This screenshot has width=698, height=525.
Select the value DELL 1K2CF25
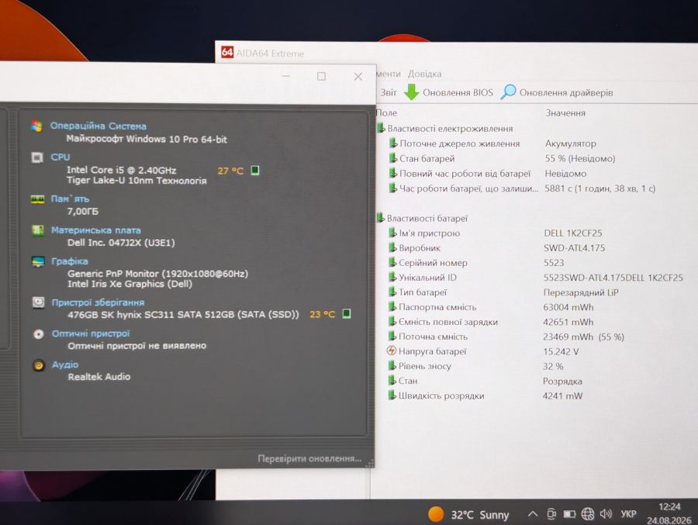[573, 233]
